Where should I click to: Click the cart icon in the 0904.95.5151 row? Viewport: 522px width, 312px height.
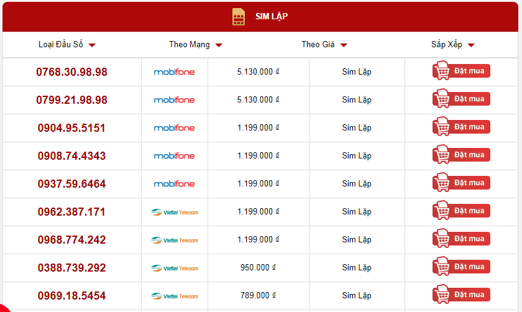[x=442, y=126]
